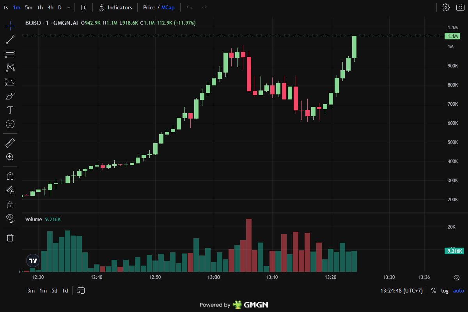Switch to the D daily timeframe
This screenshot has width=468, height=312.
[x=60, y=7]
